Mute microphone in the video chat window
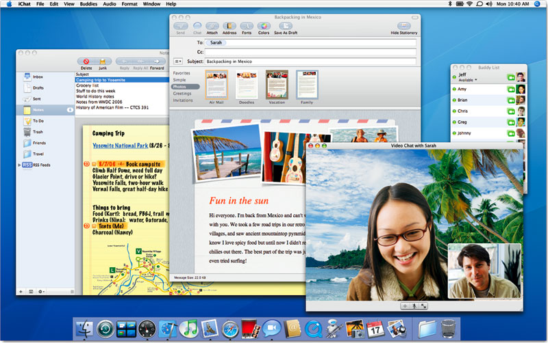 (x=414, y=307)
